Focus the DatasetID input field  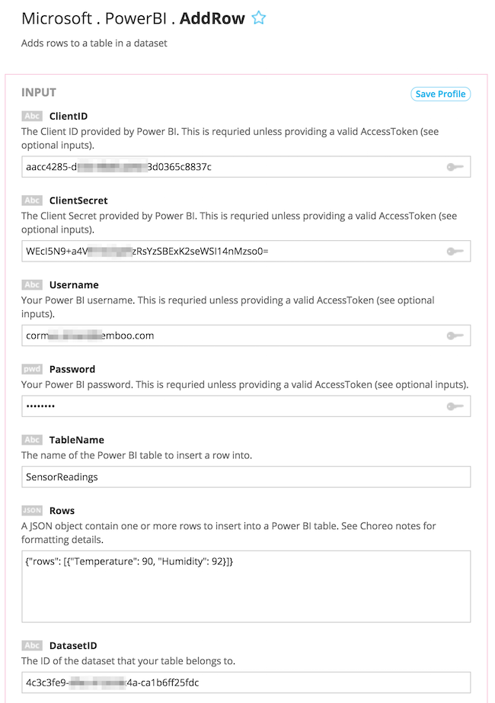[x=246, y=682]
